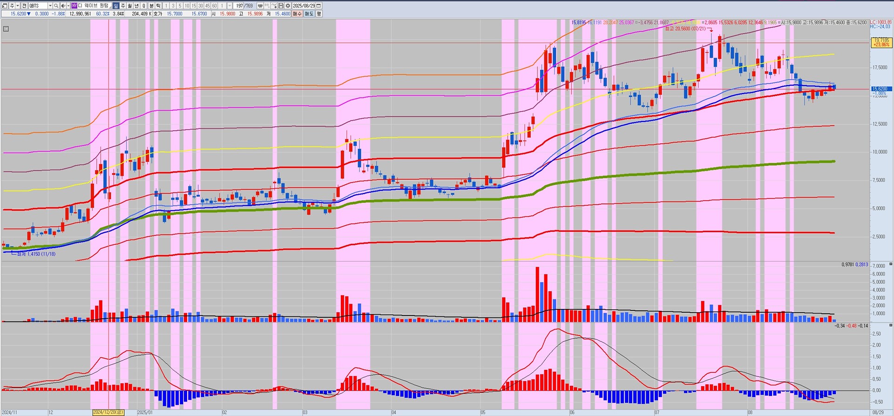Click the window layout icon at toolbar start
The height and width of the screenshot is (416, 894).
coord(5,6)
